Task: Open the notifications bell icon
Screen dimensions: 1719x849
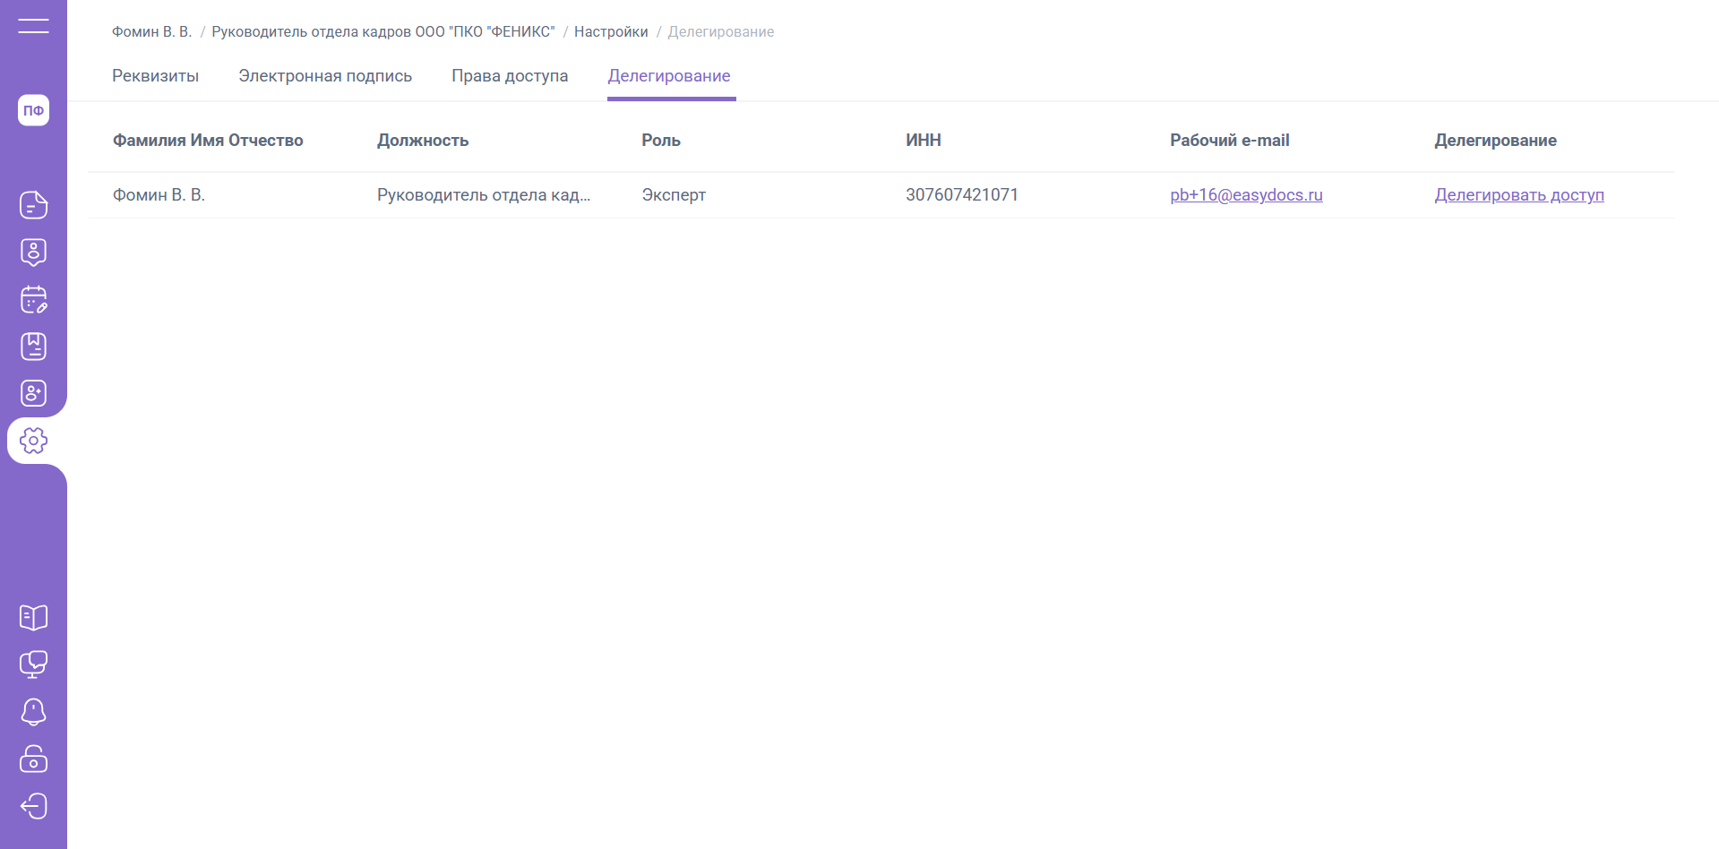Action: (33, 712)
